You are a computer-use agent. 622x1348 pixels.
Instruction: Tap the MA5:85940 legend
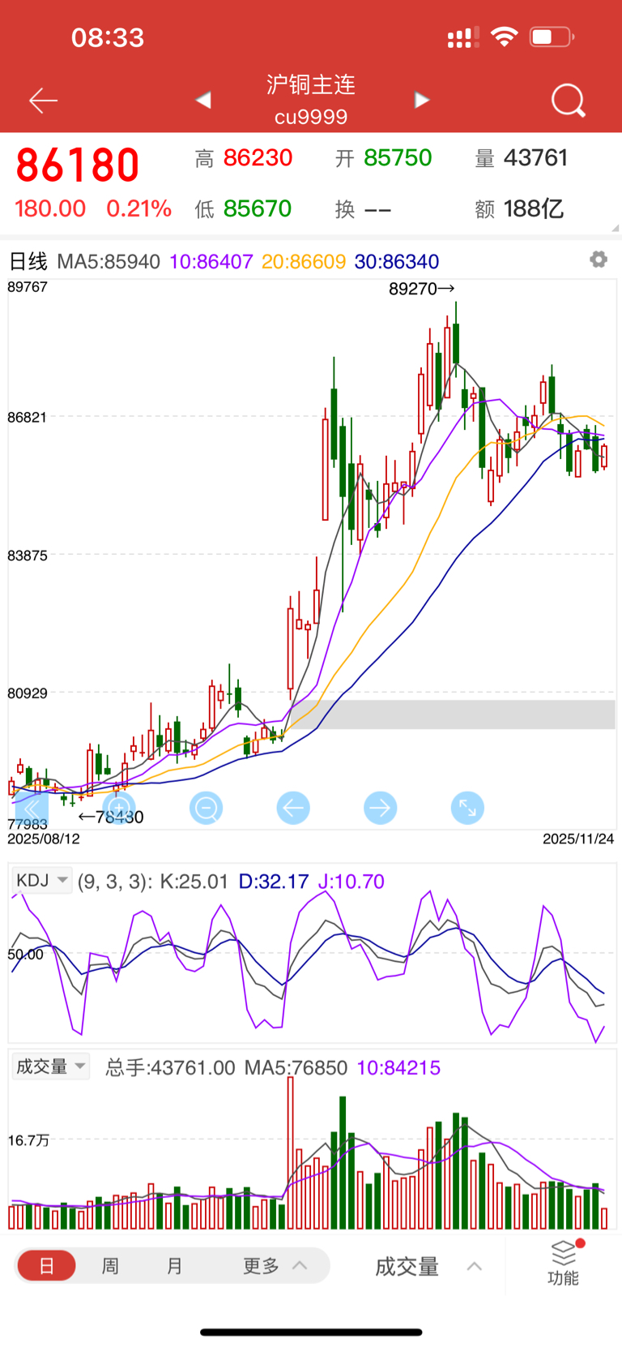(109, 261)
